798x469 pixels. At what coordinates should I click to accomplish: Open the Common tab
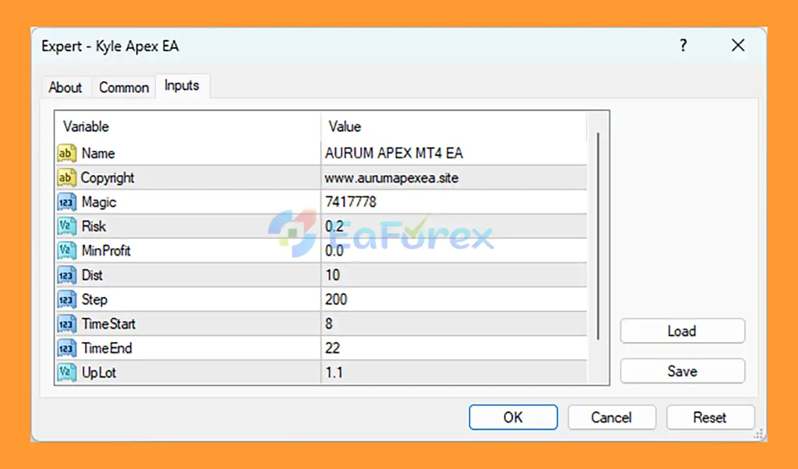123,87
